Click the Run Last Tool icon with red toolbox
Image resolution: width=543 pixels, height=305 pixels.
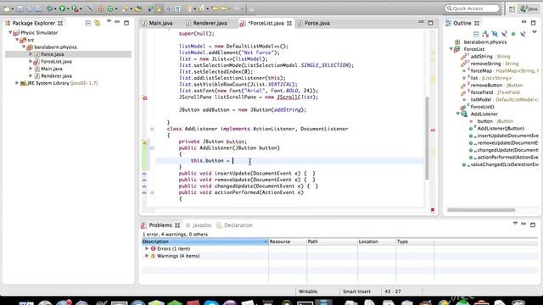click(x=75, y=8)
